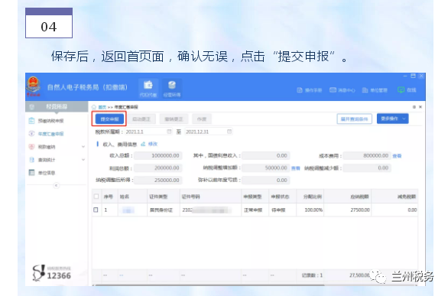
Task: Click 查看 link next to 成本费用
Action: click(x=397, y=156)
